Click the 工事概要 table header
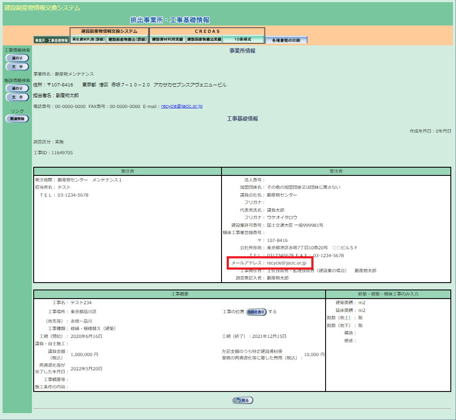Image resolution: width=456 pixels, height=420 pixels. [x=180, y=294]
